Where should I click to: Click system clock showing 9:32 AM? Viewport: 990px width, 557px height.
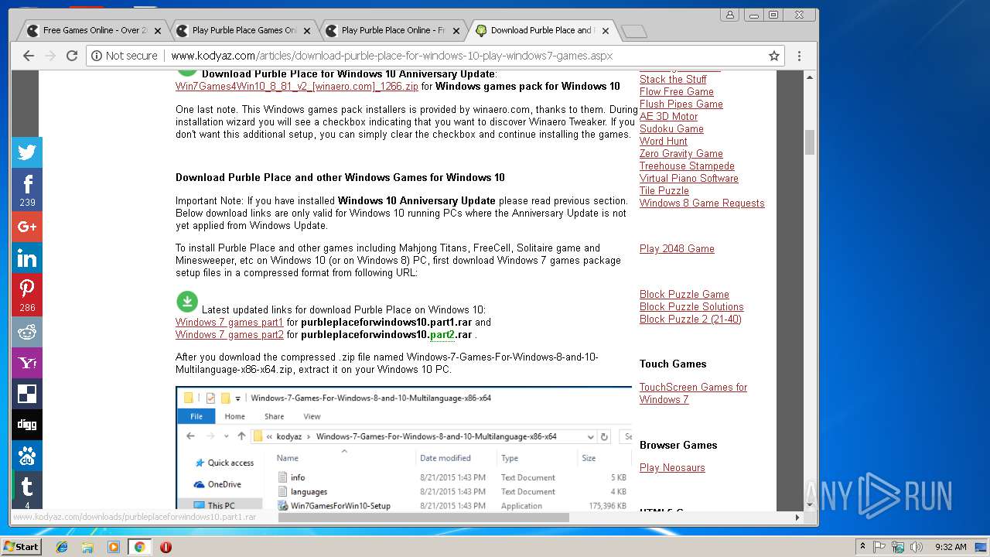pyautogui.click(x=951, y=547)
